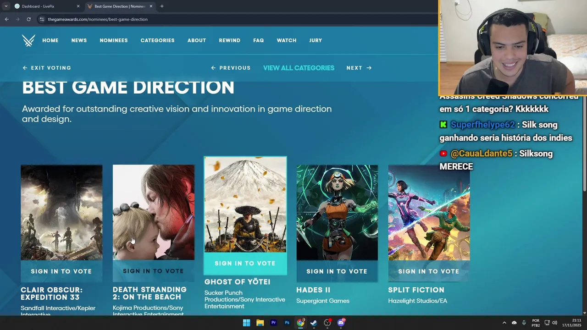Open Windows Start menu
The width and height of the screenshot is (587, 330).
(246, 323)
